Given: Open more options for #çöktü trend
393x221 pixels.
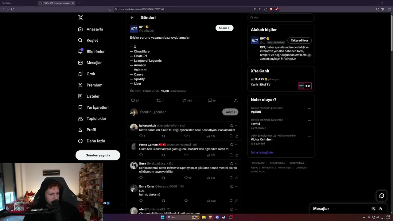Looking at the screenshot, I should pyautogui.click(x=310, y=109).
